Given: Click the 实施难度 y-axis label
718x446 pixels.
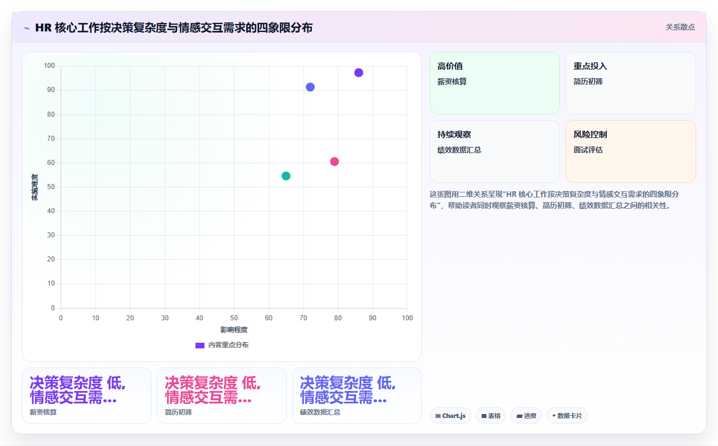Looking at the screenshot, I should tap(34, 187).
